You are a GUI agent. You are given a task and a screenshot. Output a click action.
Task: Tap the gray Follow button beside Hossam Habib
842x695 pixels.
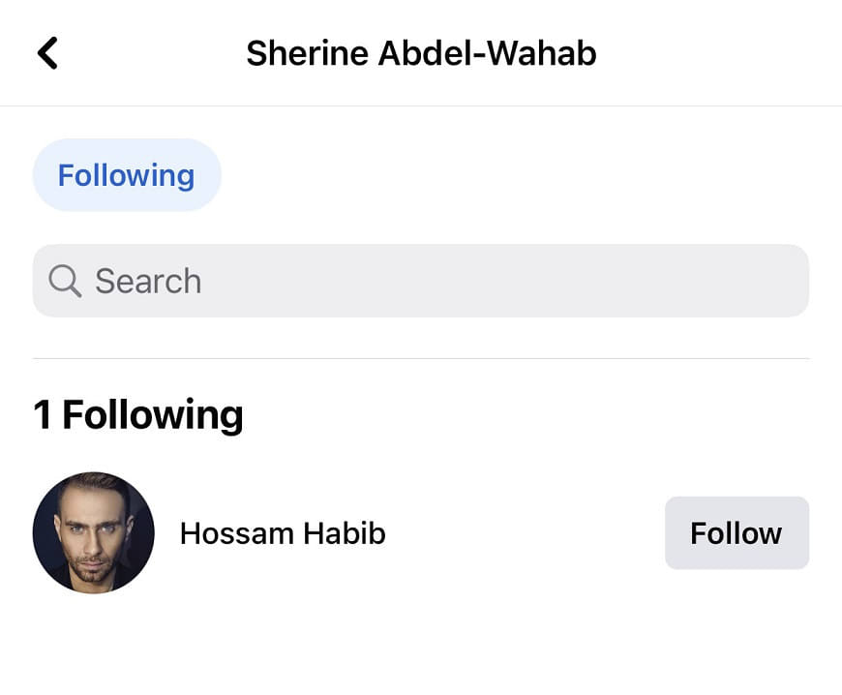(x=736, y=533)
